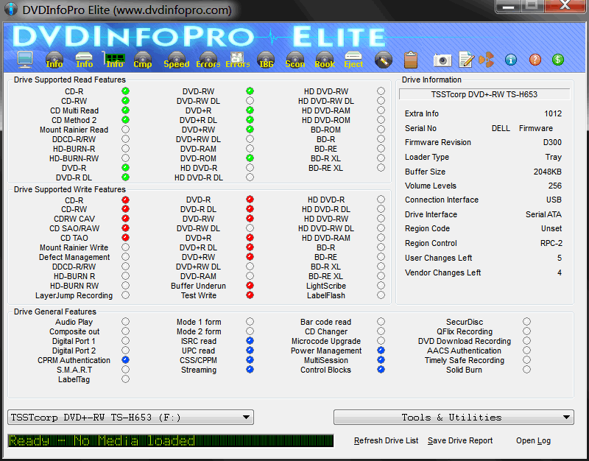
Task: Click the Power Management indicator
Action: tap(381, 350)
